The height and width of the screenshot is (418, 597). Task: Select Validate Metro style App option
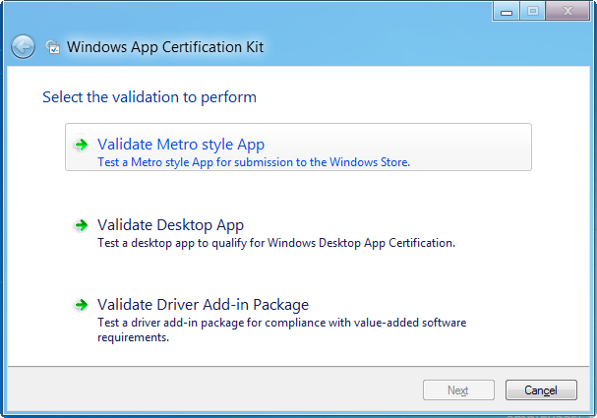pyautogui.click(x=298, y=147)
